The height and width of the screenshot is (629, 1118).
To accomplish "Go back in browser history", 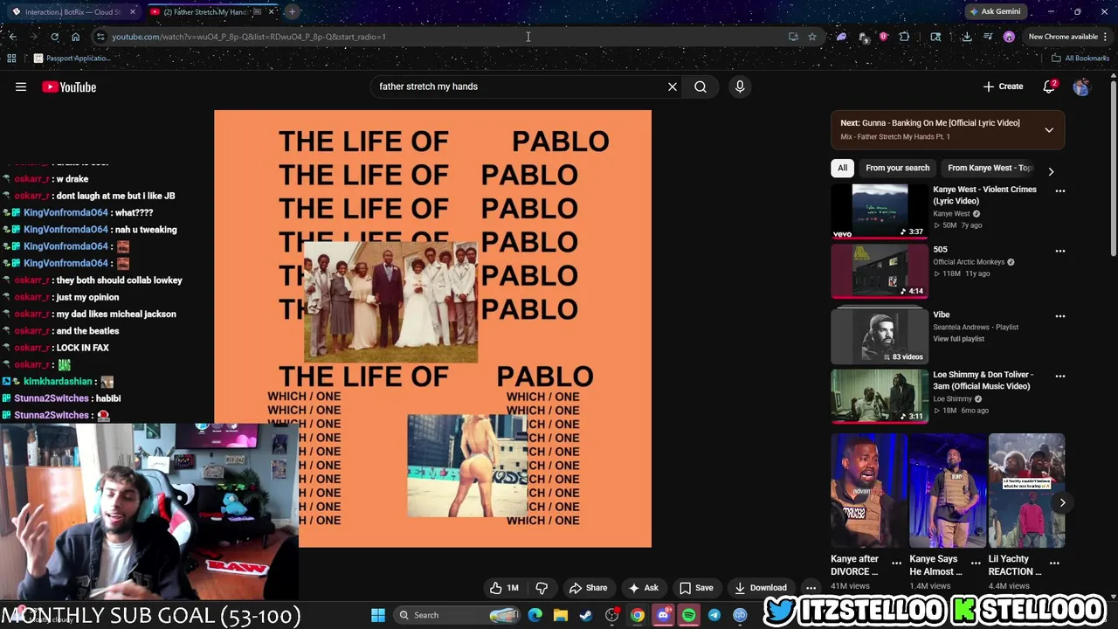I will [12, 37].
